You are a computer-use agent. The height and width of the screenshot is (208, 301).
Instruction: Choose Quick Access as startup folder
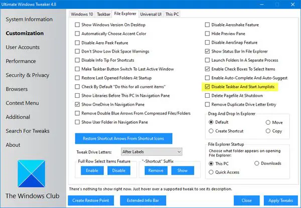(211, 172)
